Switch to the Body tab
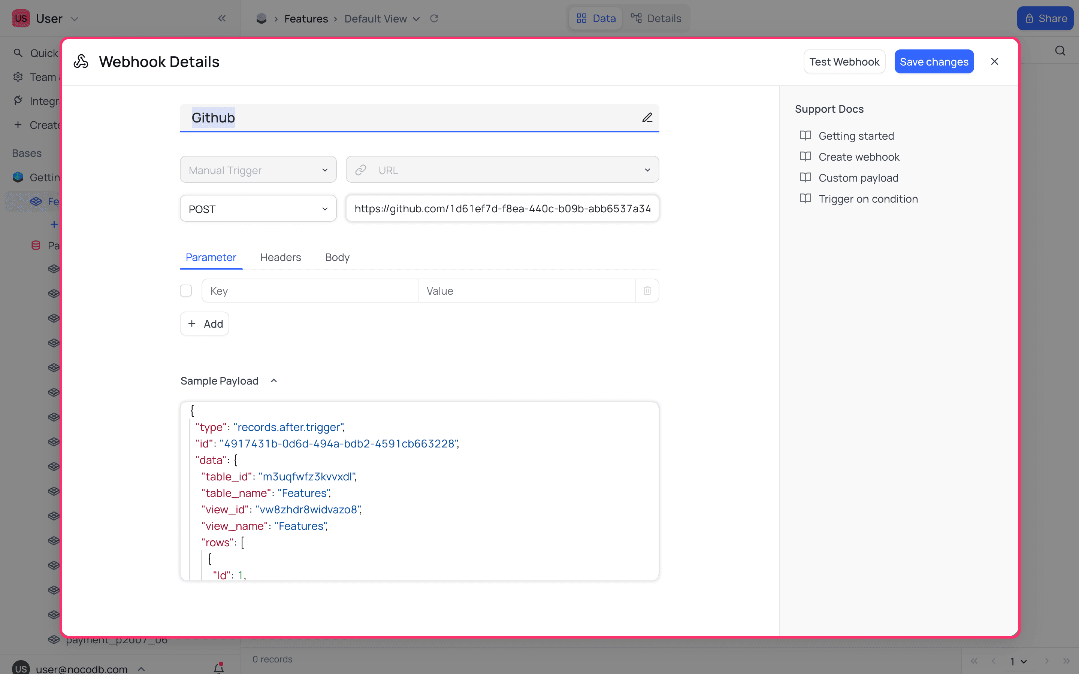 337,257
